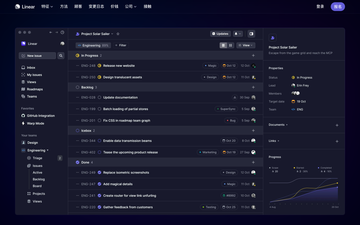Click the Linear logo in the top navbar
Screen dimensions: 360x225
click(25, 7)
